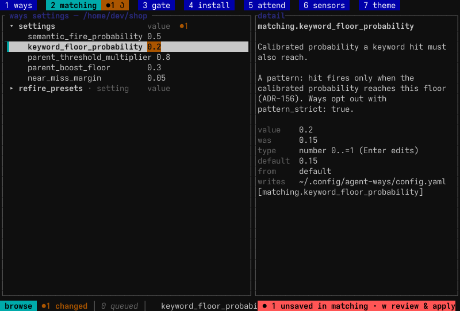Click the orange ●1 indicator beside settings header
The height and width of the screenshot is (311, 460).
tap(183, 26)
